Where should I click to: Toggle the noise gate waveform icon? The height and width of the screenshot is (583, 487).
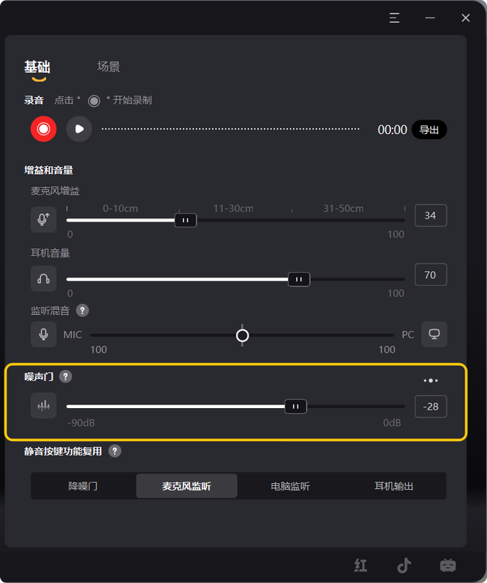pos(44,406)
